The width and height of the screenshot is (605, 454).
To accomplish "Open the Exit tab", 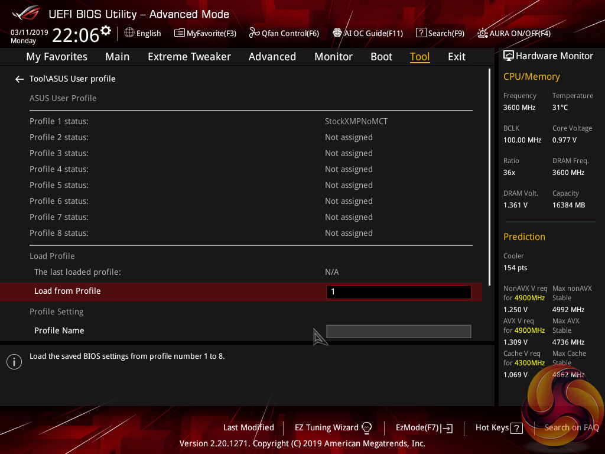I will coord(457,57).
